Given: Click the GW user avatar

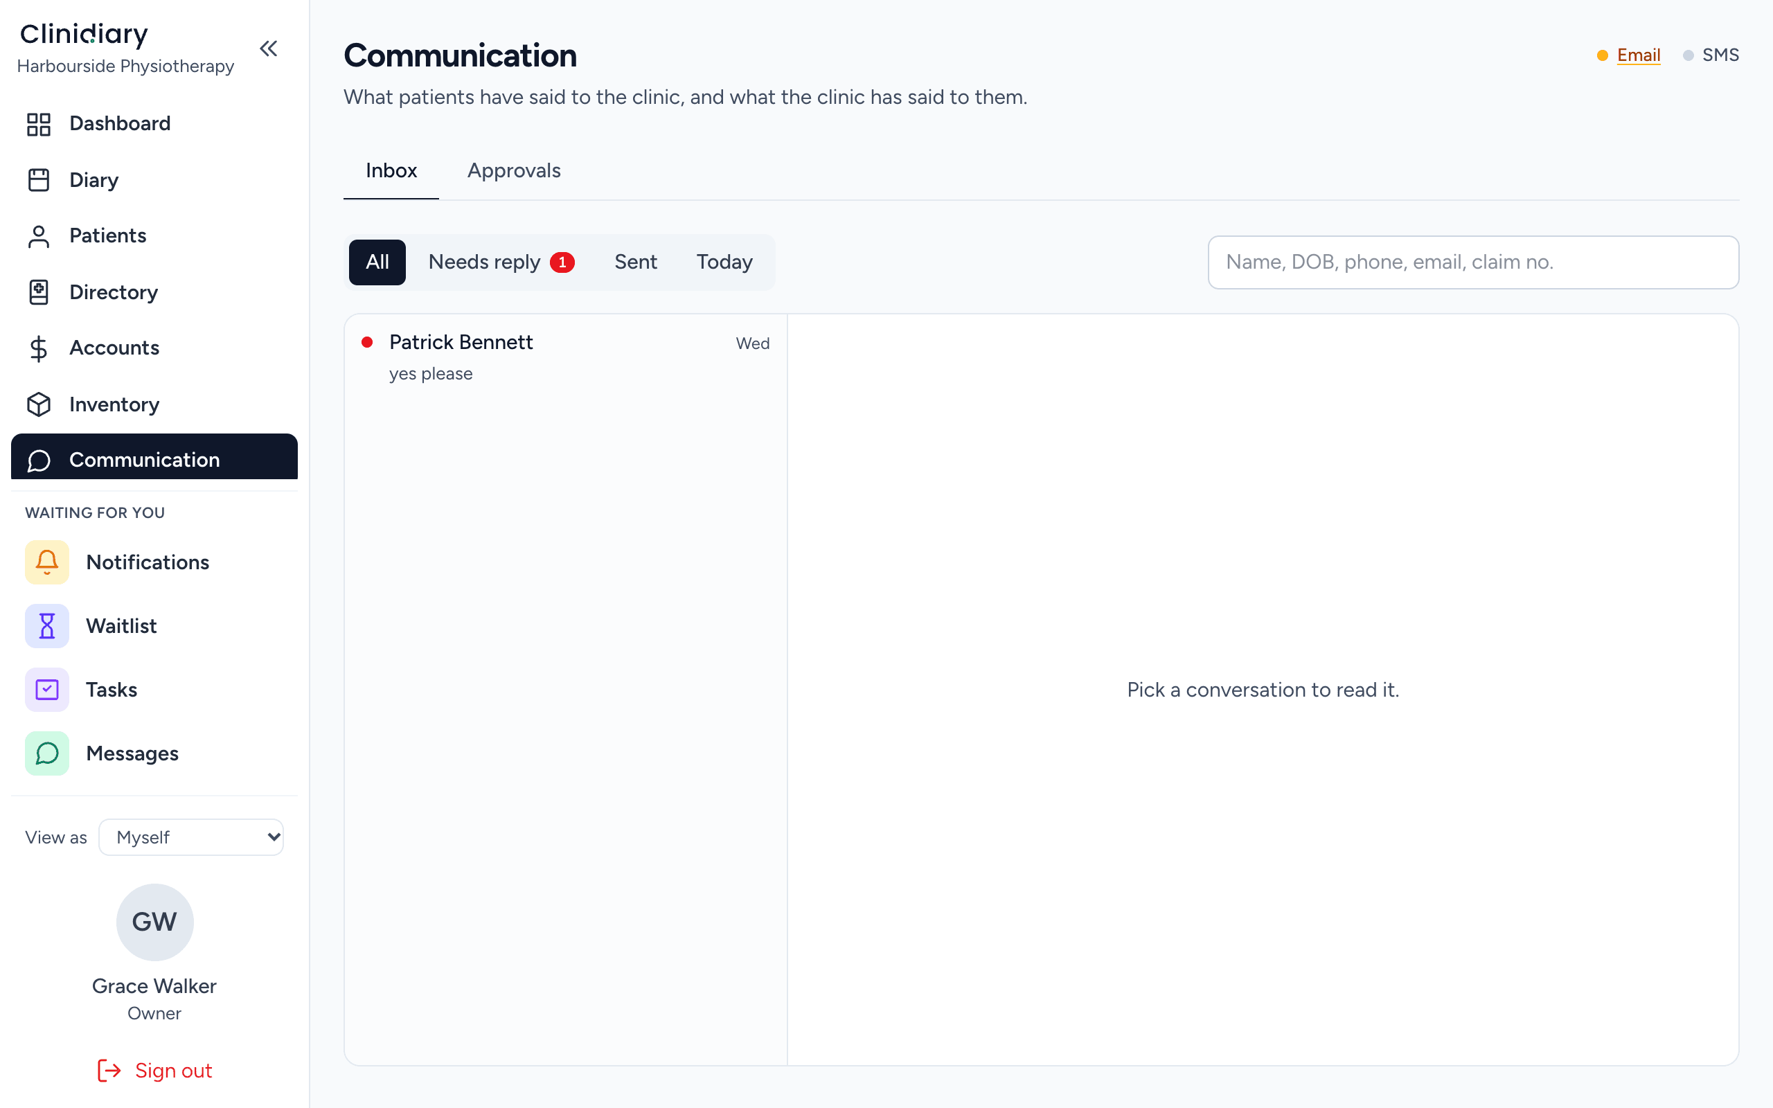Looking at the screenshot, I should pos(154,922).
